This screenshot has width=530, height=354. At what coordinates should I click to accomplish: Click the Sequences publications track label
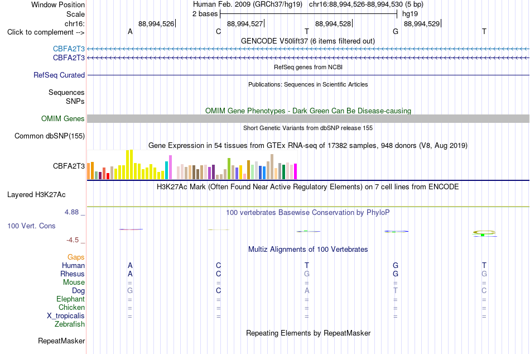point(66,92)
